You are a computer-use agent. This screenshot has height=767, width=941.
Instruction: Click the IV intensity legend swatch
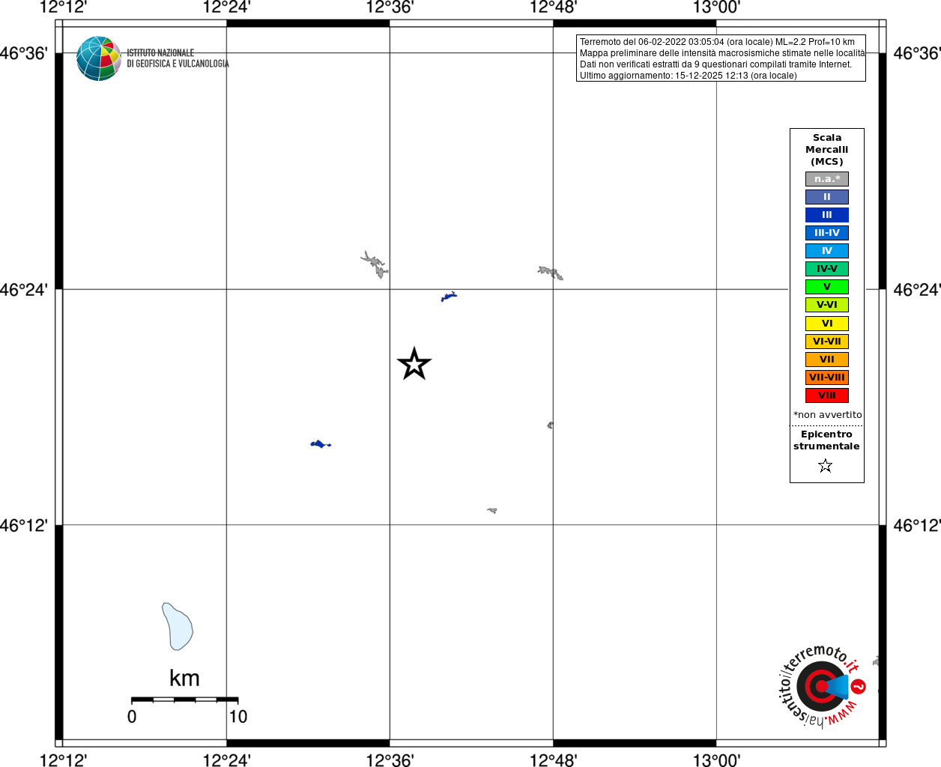click(x=827, y=251)
